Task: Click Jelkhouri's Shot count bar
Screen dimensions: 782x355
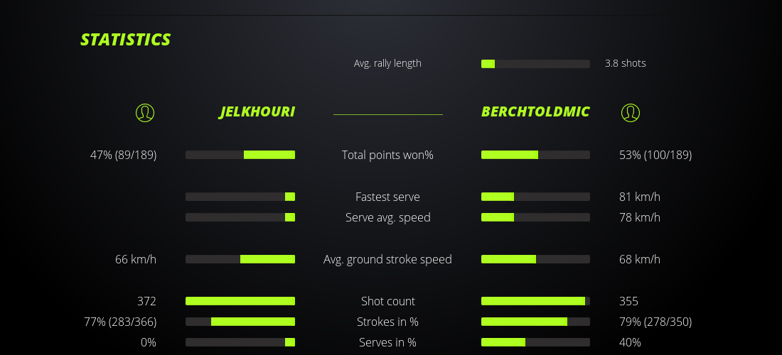Action: (240, 301)
